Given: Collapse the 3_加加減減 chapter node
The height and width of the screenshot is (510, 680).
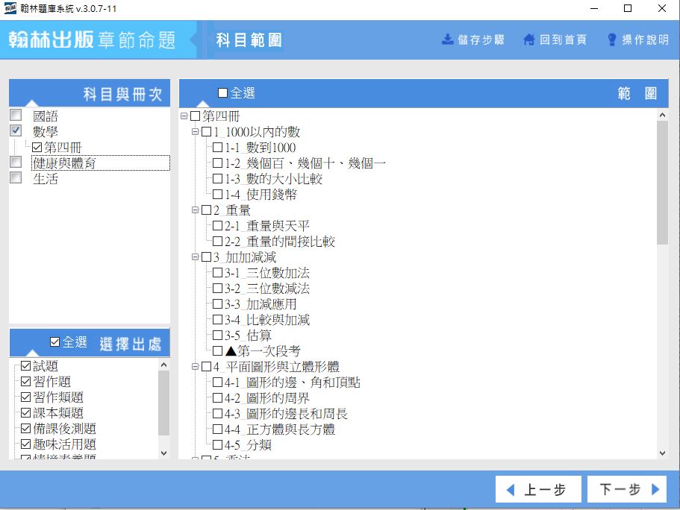Looking at the screenshot, I should [x=195, y=257].
